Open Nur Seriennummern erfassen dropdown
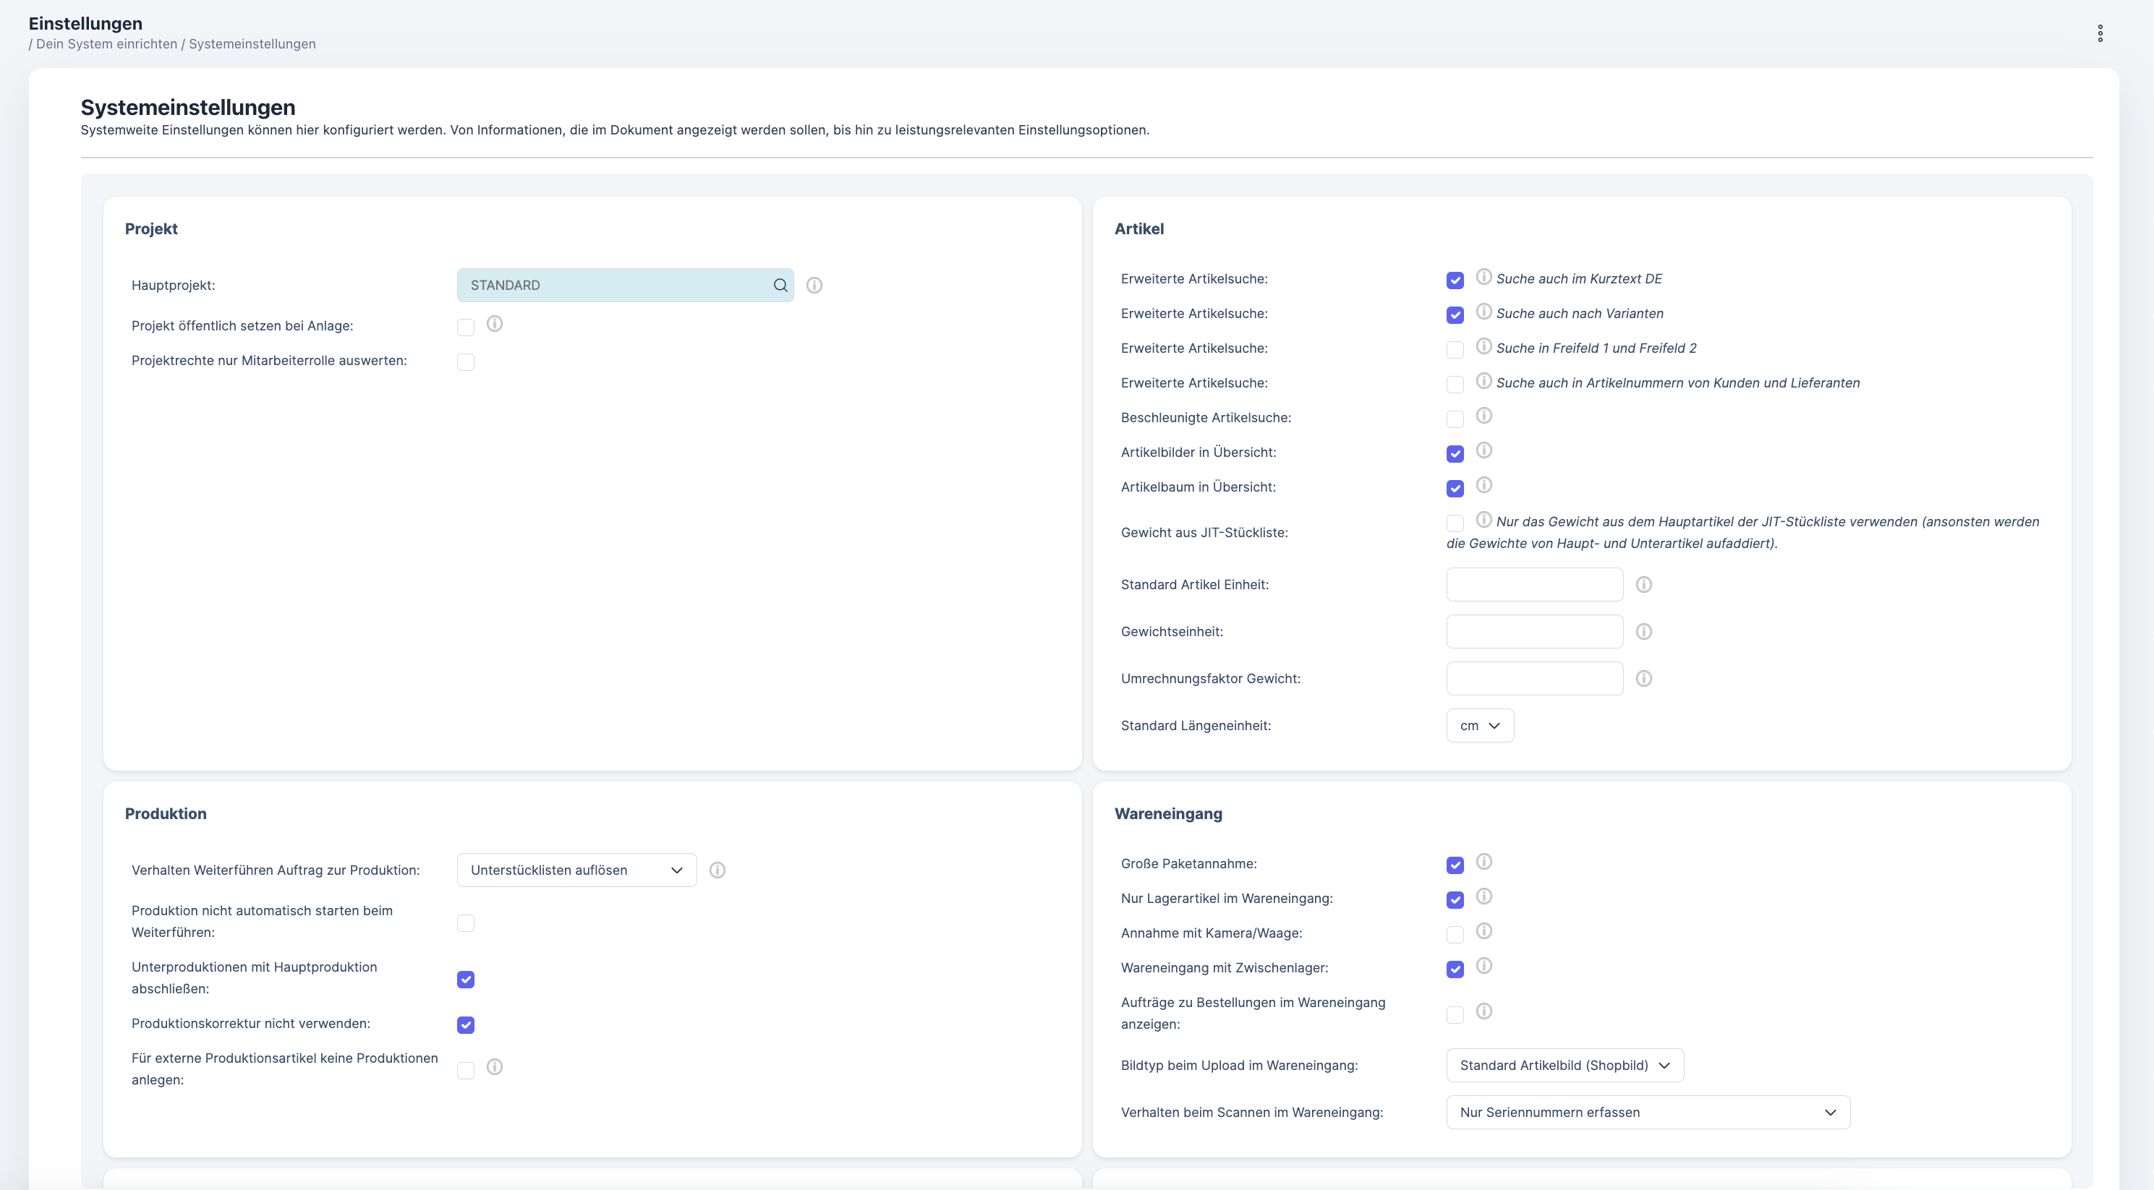The height and width of the screenshot is (1190, 2154). point(1647,1113)
